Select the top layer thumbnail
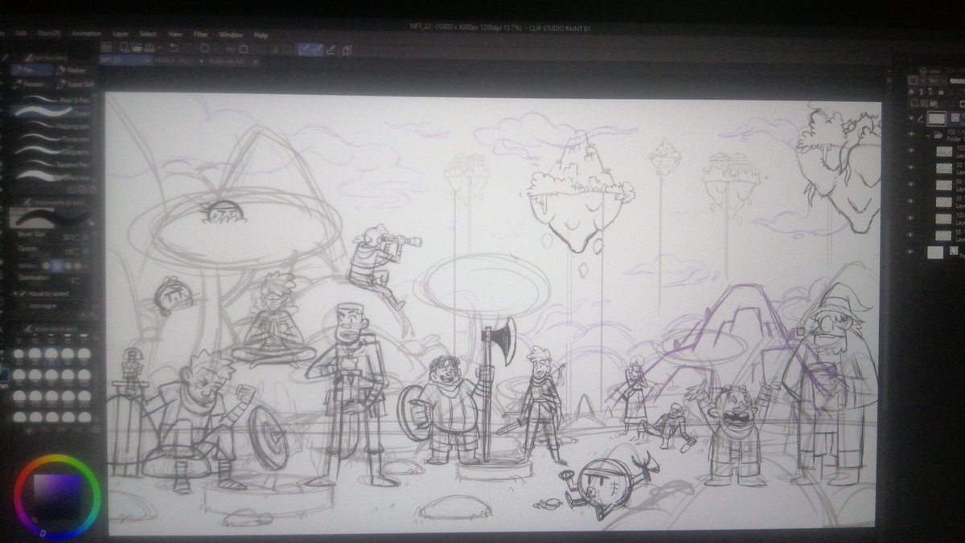Image resolution: width=965 pixels, height=543 pixels. coord(936,118)
